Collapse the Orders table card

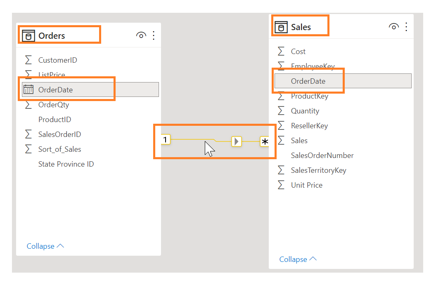(45, 246)
